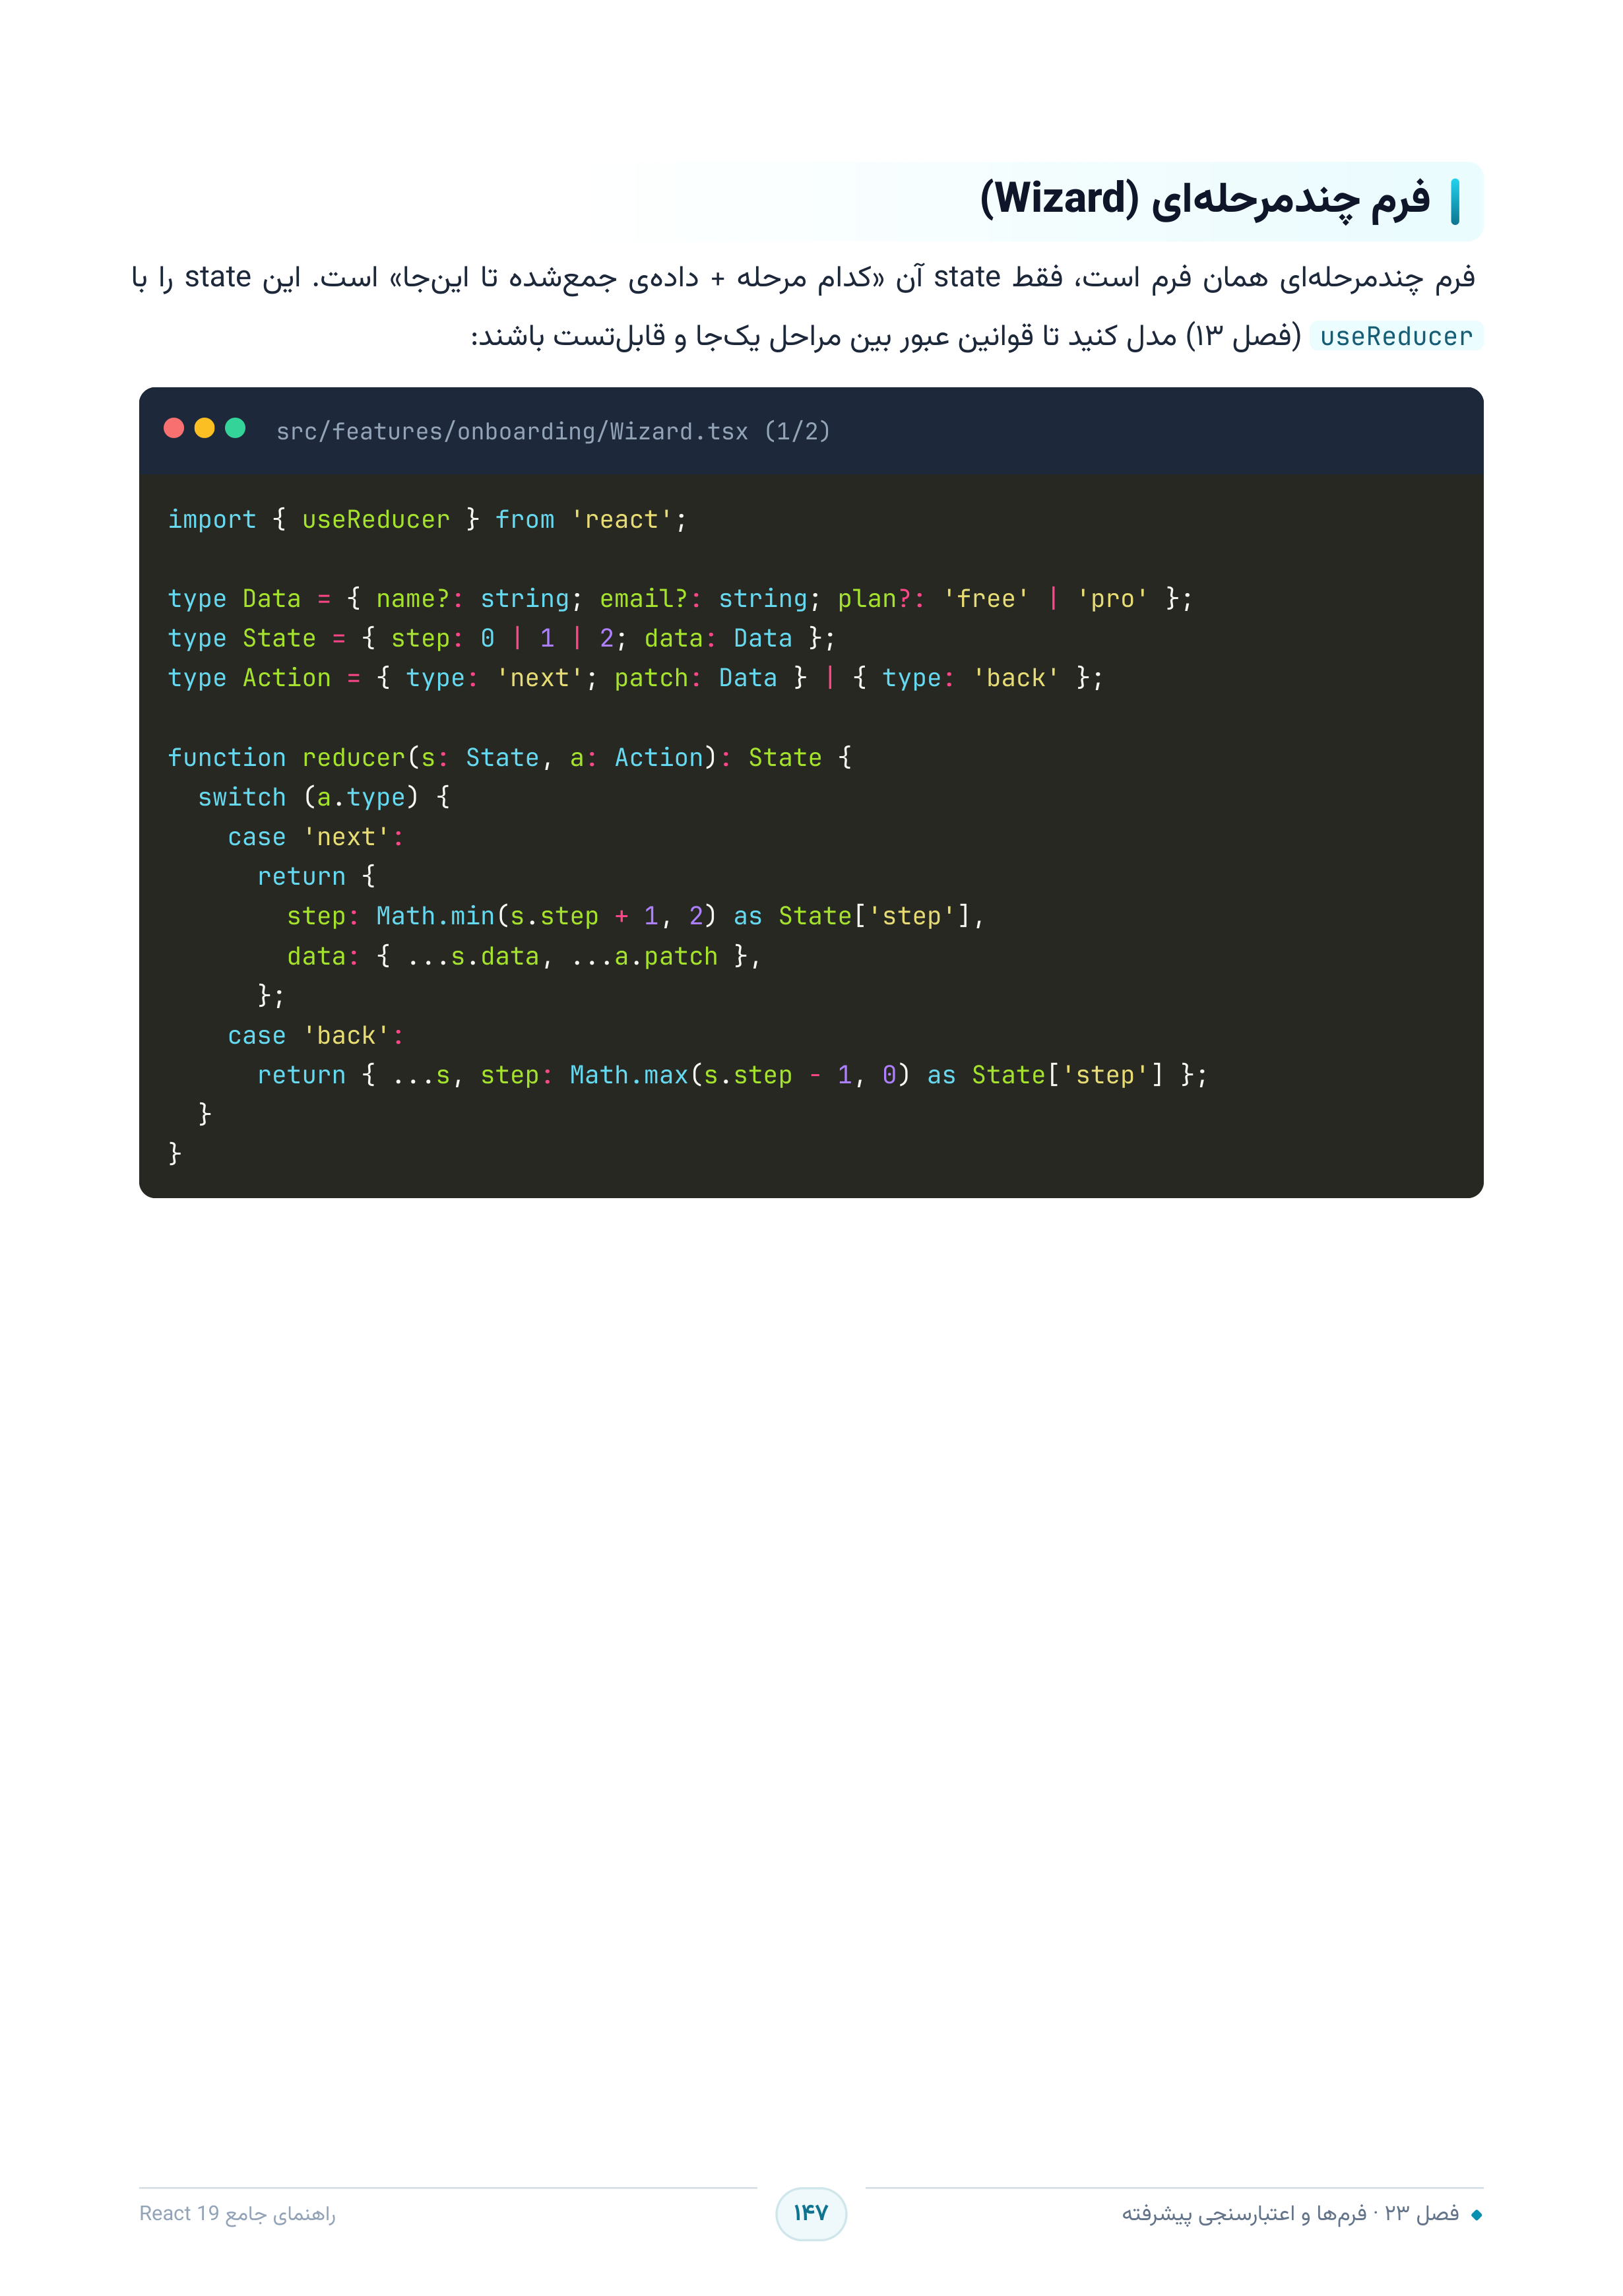Click the file path src/features/onboarding/Wizard.tsx (1/2)

tap(553, 431)
